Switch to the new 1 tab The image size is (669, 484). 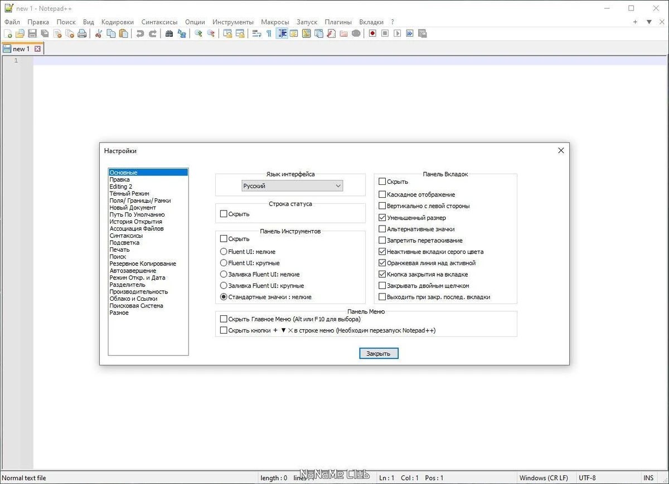click(x=21, y=49)
